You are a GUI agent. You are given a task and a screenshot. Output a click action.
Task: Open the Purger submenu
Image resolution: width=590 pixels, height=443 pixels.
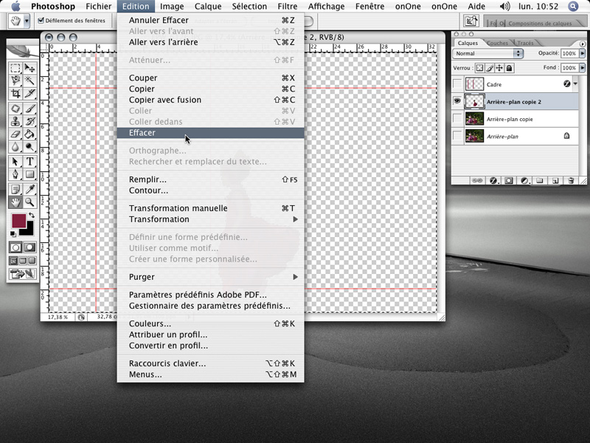click(x=211, y=277)
